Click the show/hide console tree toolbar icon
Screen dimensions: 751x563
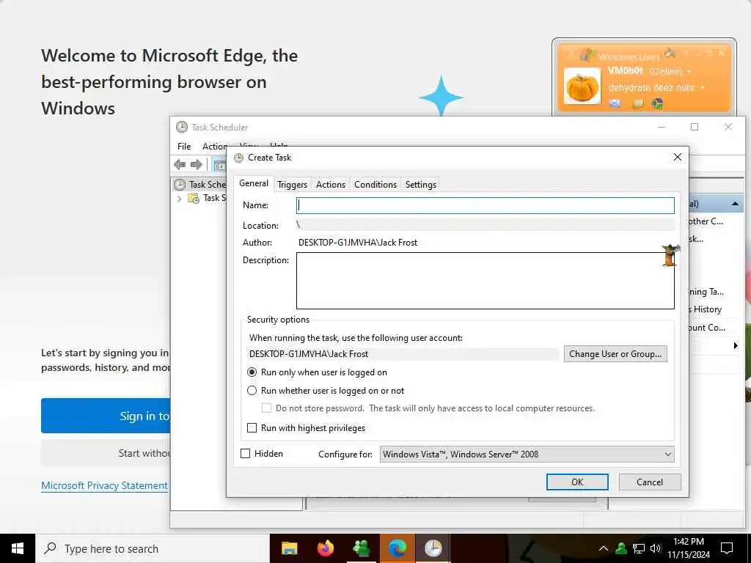click(x=219, y=165)
